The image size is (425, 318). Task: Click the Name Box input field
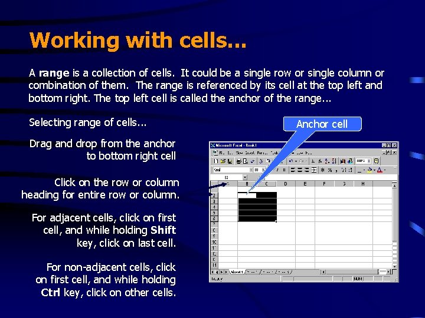(227, 177)
